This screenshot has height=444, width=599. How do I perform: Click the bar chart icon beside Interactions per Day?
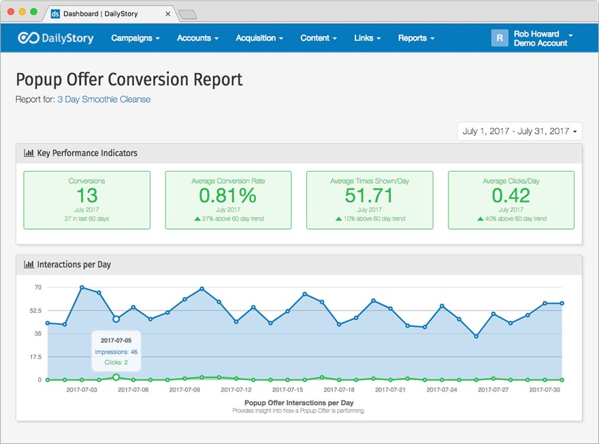(29, 264)
